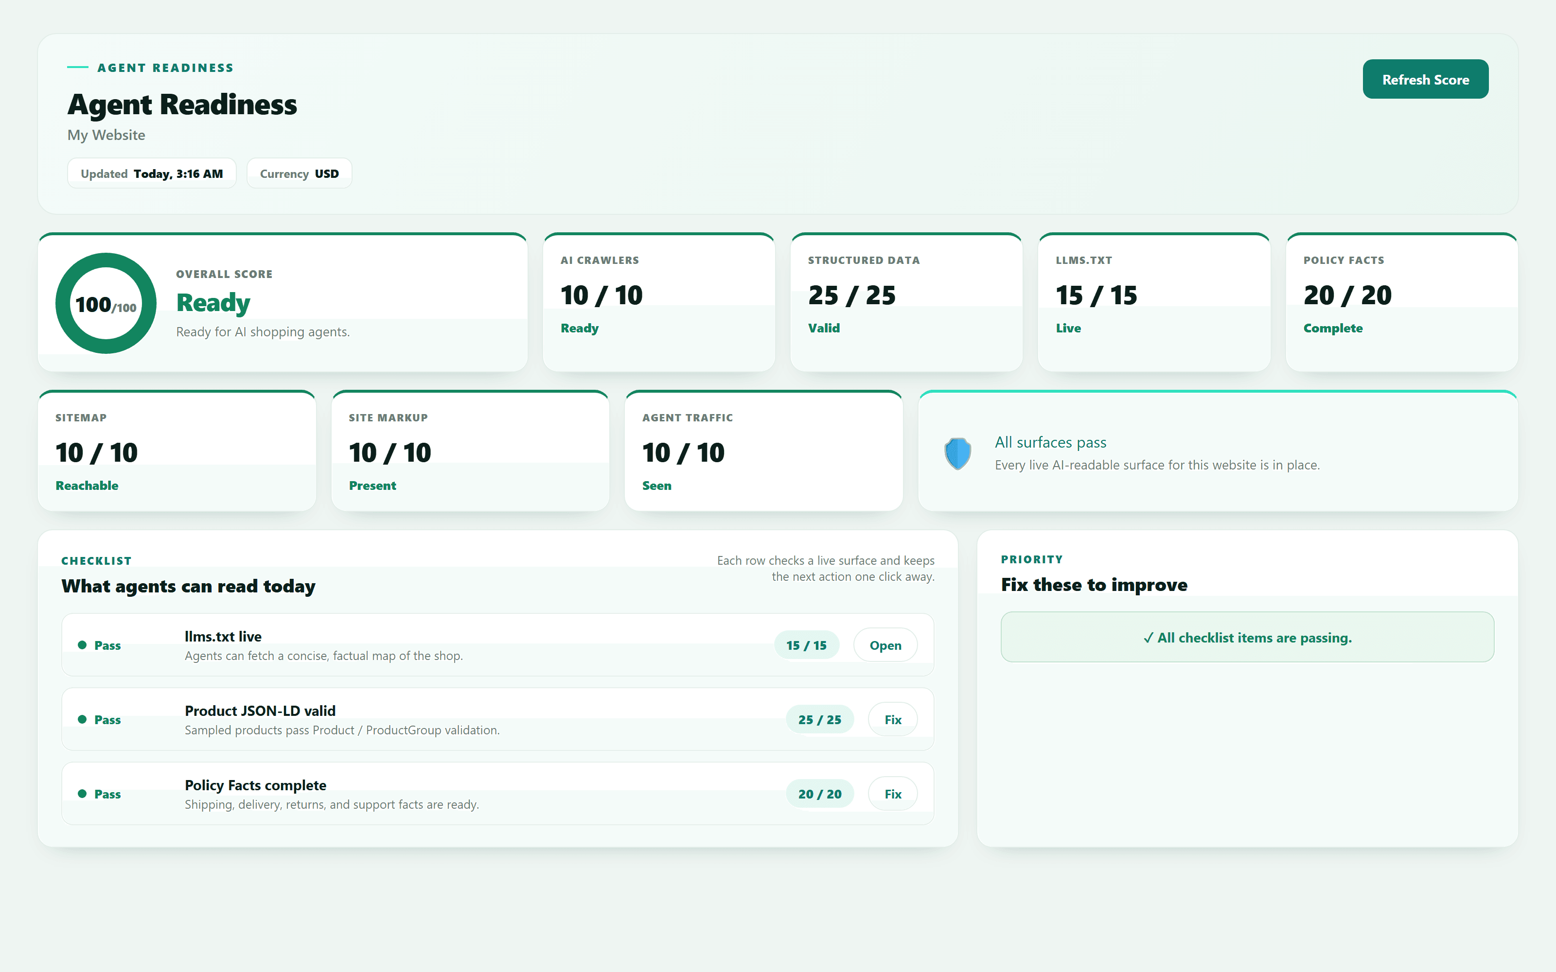The image size is (1556, 972).
Task: Click the 15 / 15 score pill
Action: [806, 645]
